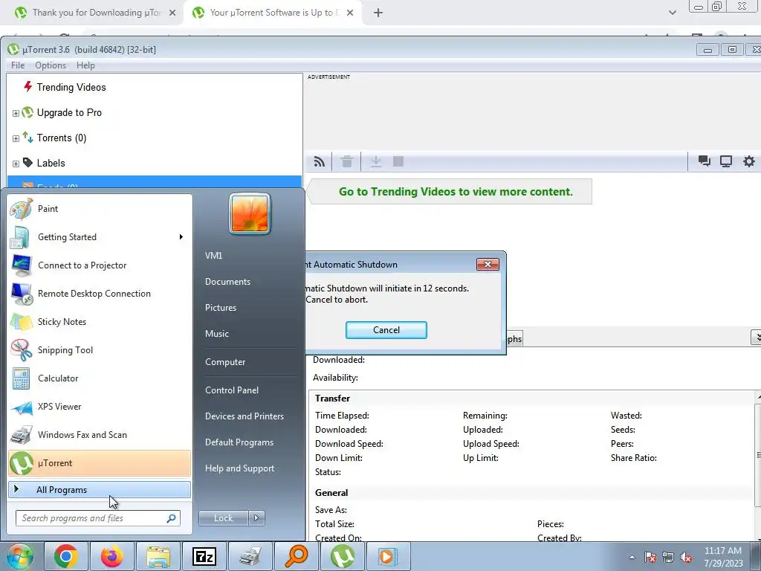Open the media player taskbar icon
The width and height of the screenshot is (761, 571).
pos(388,556)
